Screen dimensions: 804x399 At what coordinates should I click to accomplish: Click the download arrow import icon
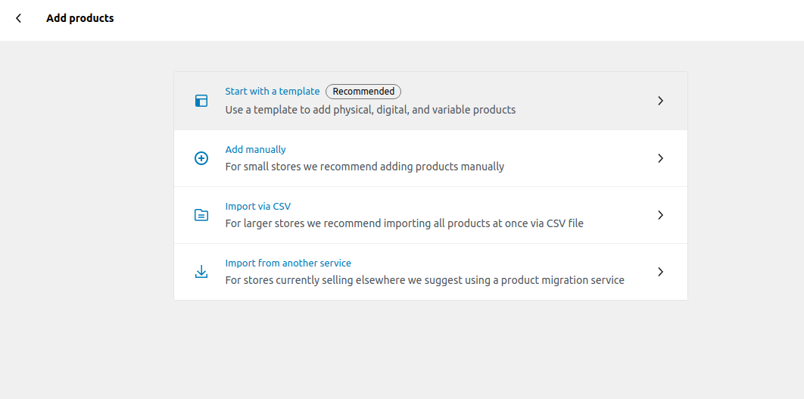coord(201,272)
